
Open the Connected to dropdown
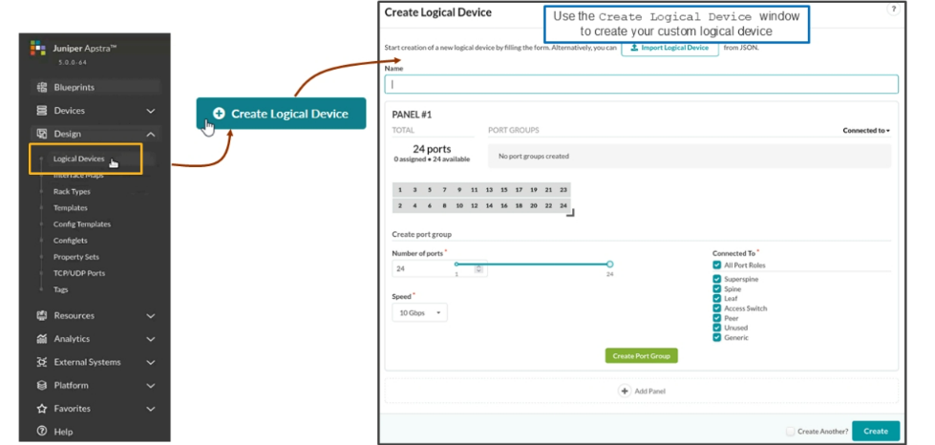click(866, 131)
